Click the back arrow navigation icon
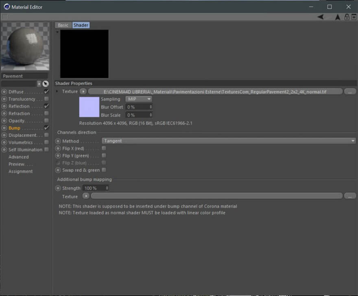Viewport: 358px width, 296px height. point(321,17)
